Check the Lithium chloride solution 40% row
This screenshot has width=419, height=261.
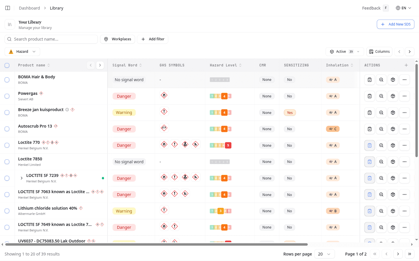pos(7,211)
